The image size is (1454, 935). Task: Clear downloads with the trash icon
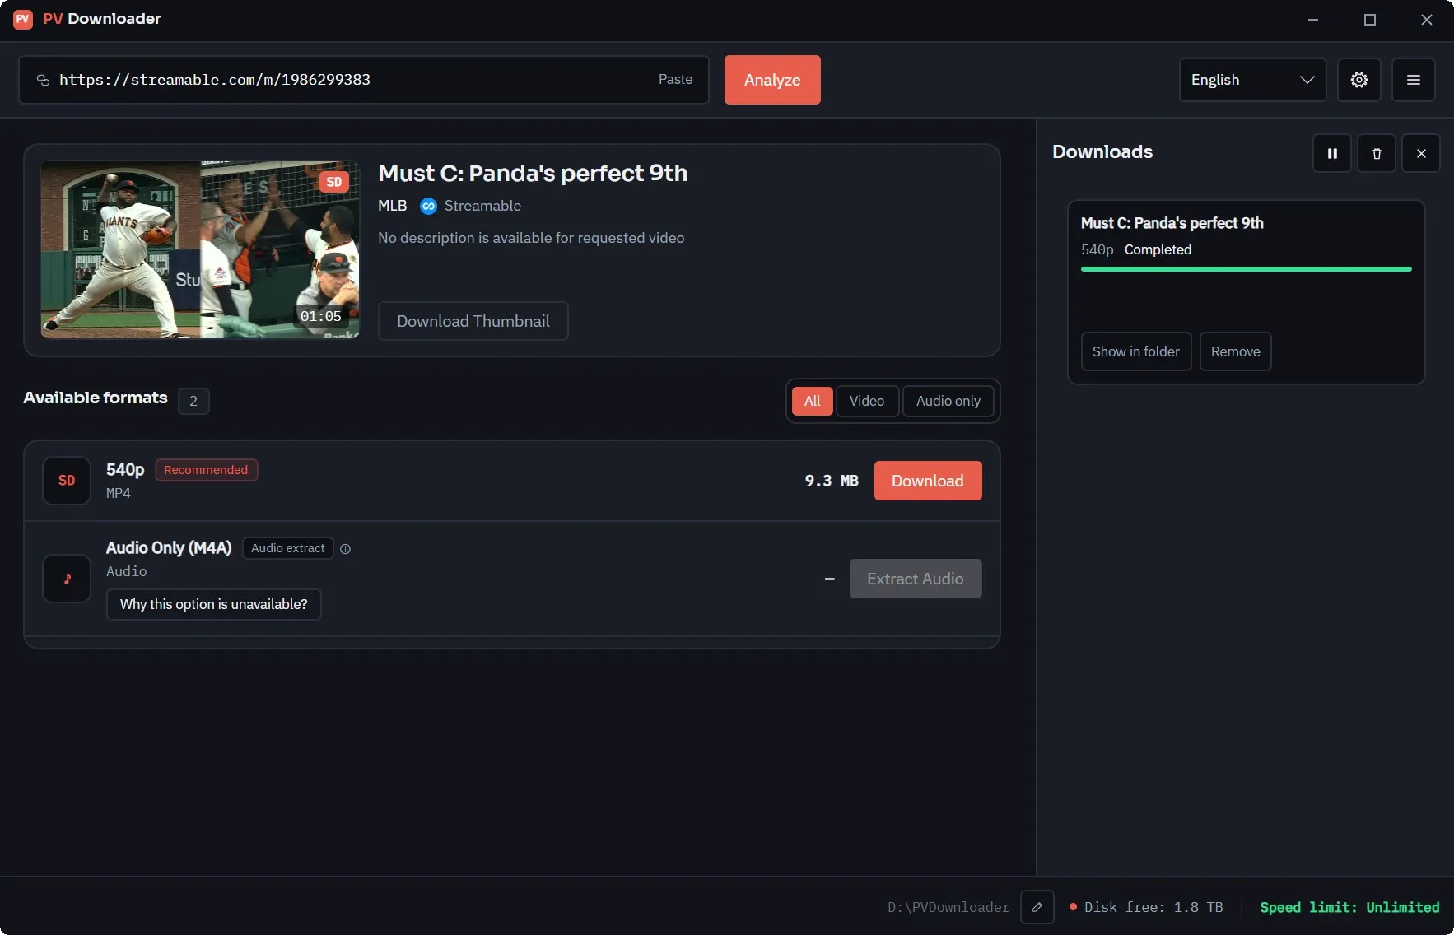tap(1377, 153)
